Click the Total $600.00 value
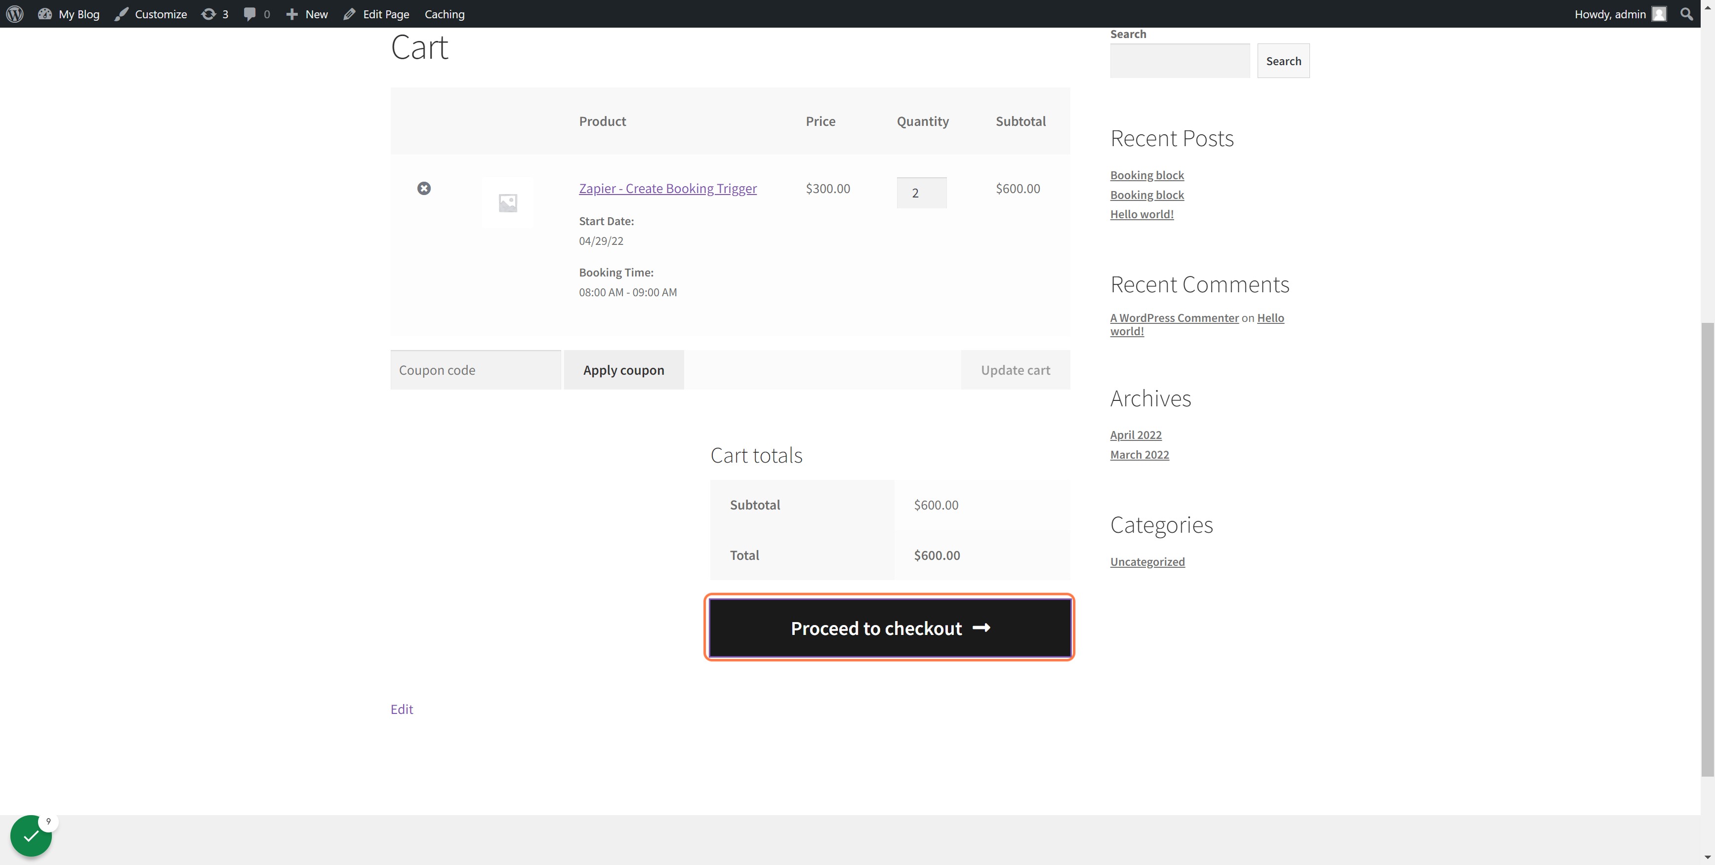Viewport: 1715px width, 865px height. click(x=937, y=555)
